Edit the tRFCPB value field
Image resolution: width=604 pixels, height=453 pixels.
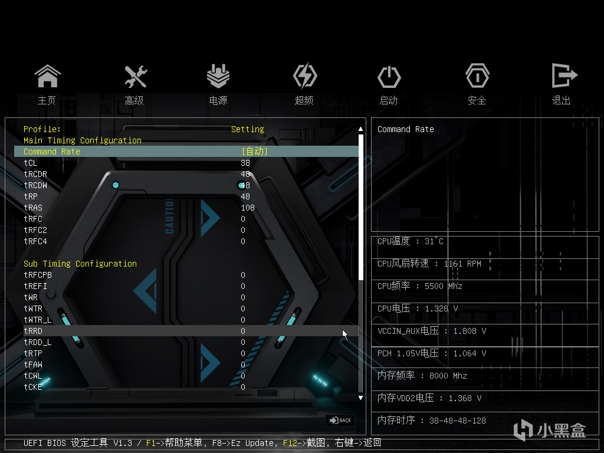coord(243,275)
